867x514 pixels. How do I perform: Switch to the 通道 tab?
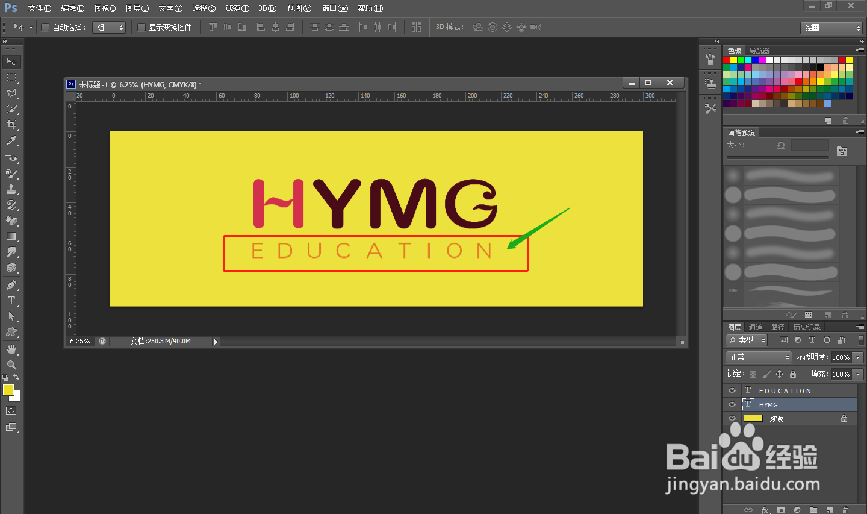tap(756, 327)
